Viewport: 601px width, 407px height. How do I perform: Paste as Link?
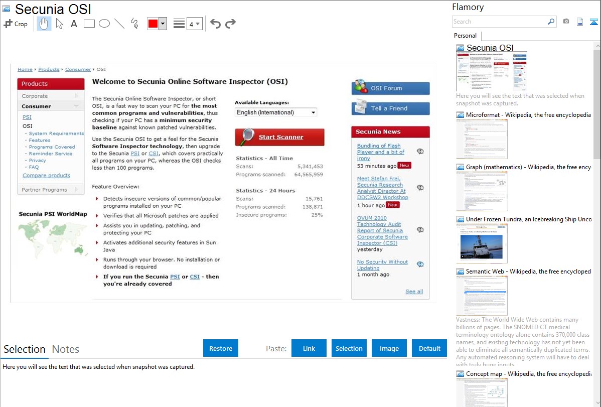(309, 348)
